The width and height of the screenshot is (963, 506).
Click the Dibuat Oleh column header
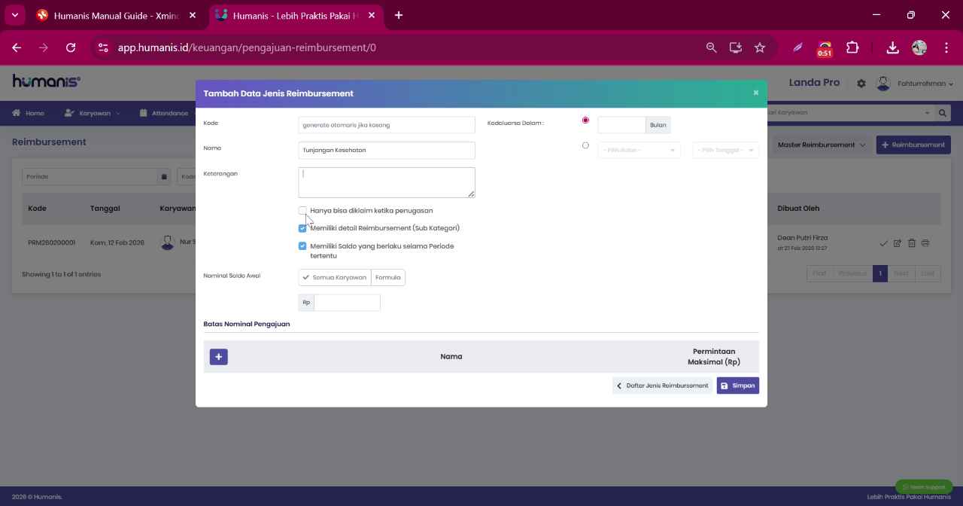click(x=798, y=209)
